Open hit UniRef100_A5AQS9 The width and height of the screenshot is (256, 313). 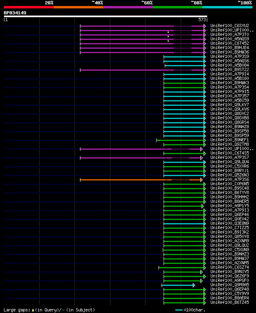tap(230, 39)
